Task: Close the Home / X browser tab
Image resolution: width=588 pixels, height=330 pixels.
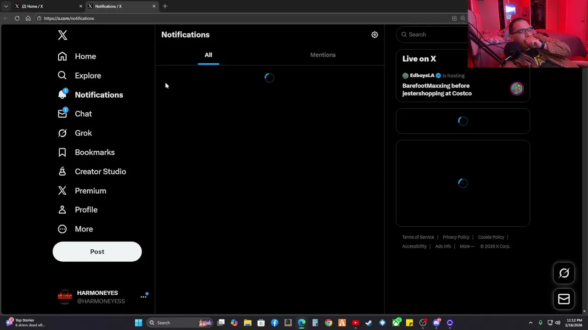Action: pyautogui.click(x=81, y=6)
